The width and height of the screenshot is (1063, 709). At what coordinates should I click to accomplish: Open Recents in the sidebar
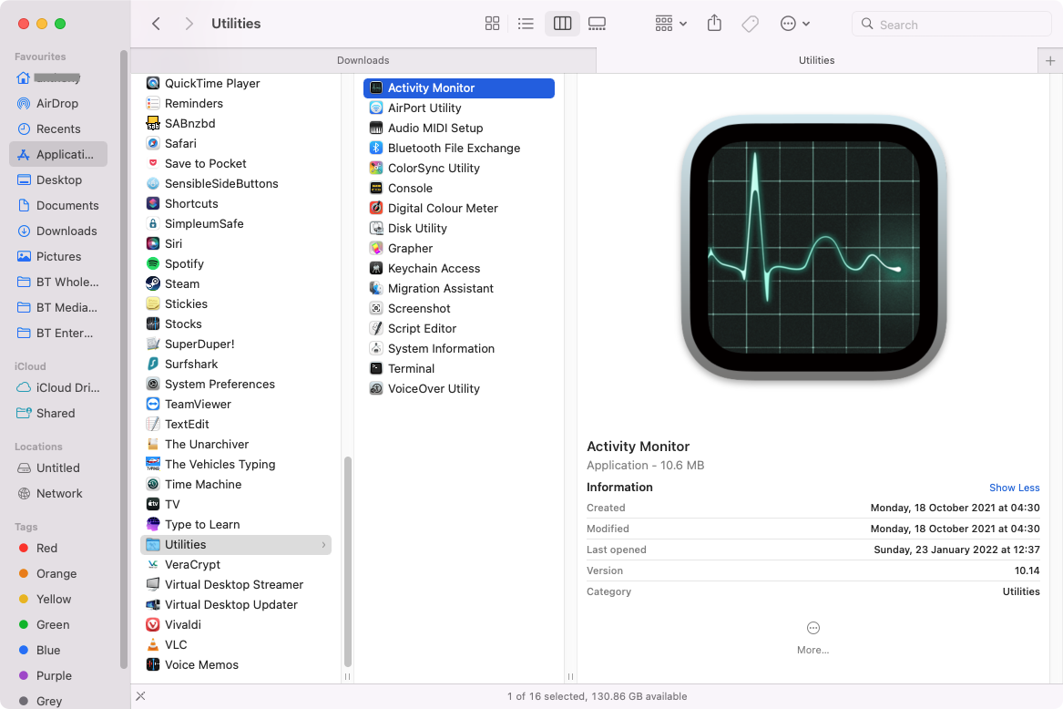pyautogui.click(x=58, y=128)
